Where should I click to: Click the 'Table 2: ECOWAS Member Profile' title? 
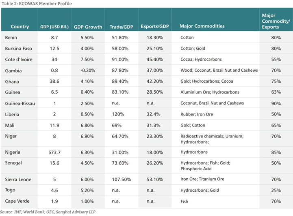(37, 4)
